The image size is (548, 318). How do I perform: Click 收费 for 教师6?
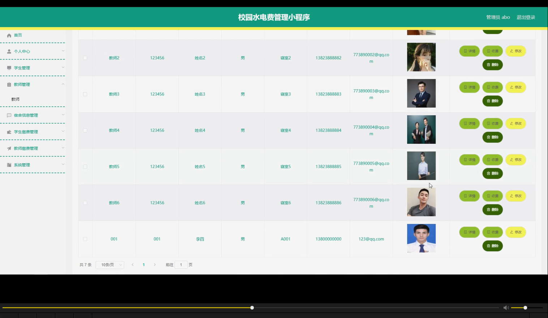(x=492, y=196)
